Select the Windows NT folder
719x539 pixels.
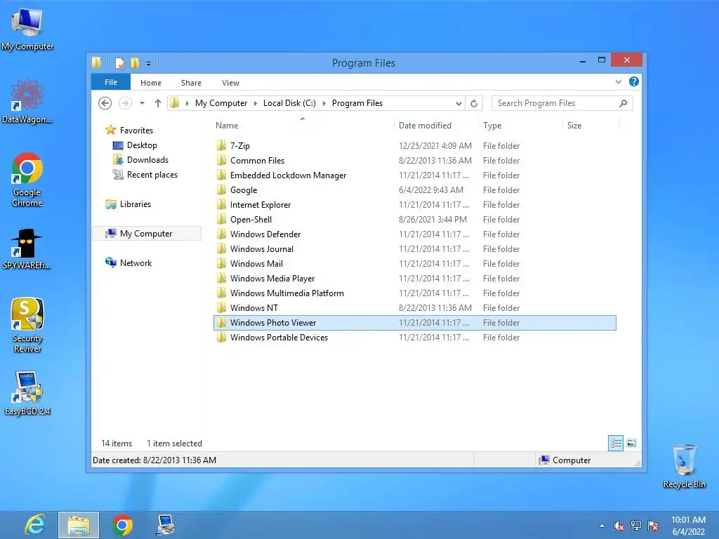click(414, 308)
